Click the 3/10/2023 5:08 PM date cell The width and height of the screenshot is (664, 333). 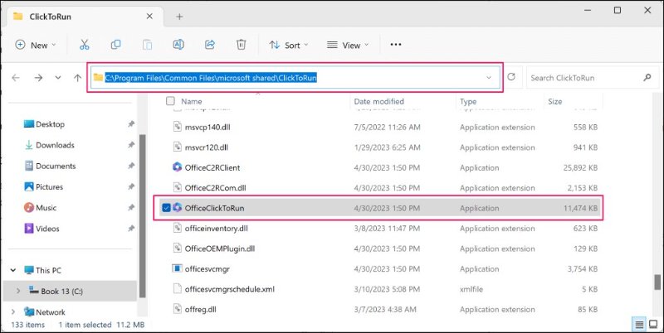pyautogui.click(x=387, y=289)
